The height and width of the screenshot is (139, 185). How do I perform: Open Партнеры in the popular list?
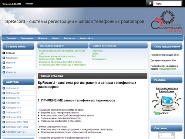[97, 51]
